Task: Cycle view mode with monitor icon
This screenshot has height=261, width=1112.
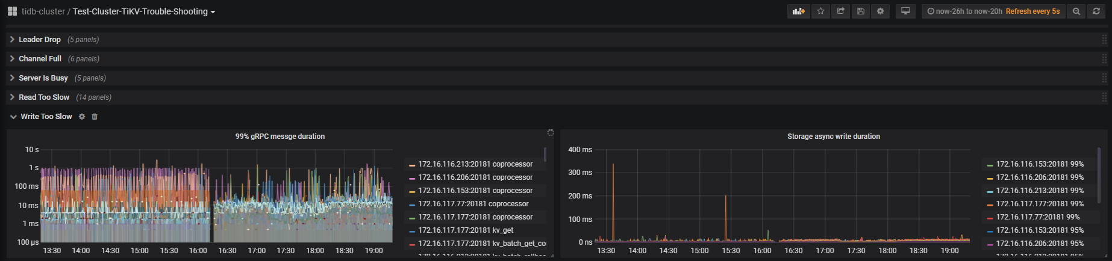Action: 905,11
